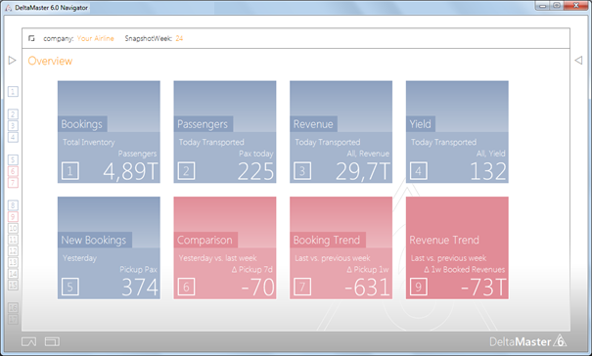Jump to sidebar page number 12
Viewport: 592px width, 356px height.
[x=13, y=250]
